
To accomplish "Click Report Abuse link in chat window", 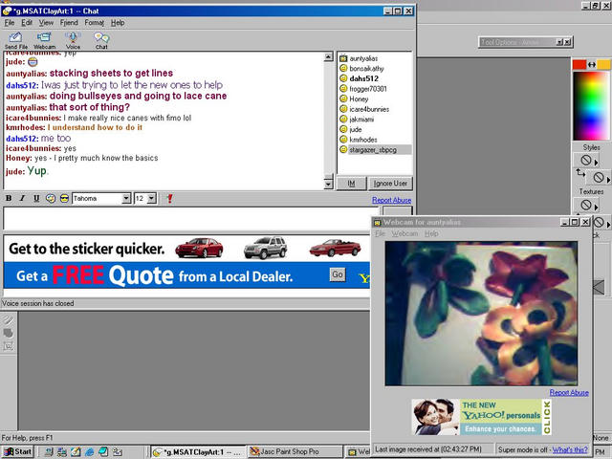I will (x=391, y=200).
